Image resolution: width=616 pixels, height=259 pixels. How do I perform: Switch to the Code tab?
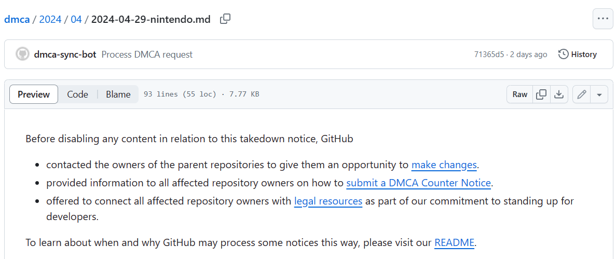[x=77, y=94]
